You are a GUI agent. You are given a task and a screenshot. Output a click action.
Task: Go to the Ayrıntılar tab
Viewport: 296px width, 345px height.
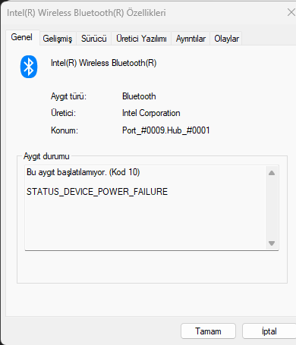pyautogui.click(x=191, y=39)
